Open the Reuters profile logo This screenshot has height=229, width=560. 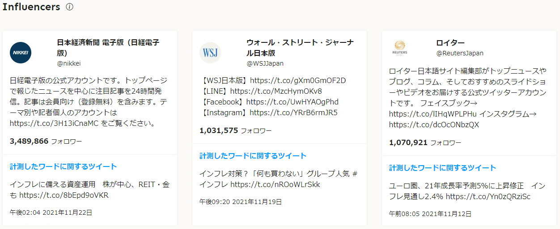pos(400,47)
